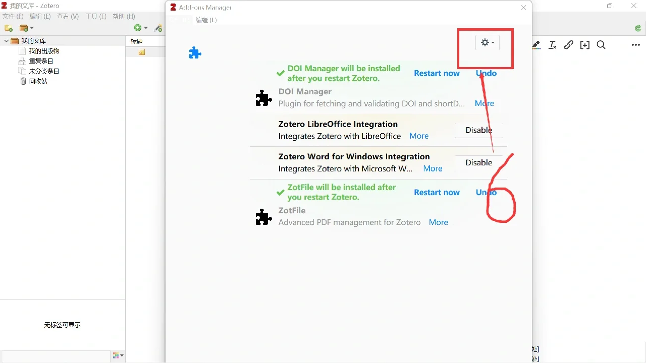The image size is (646, 363).
Task: Open More link for Word for Windows Integration
Action: click(x=433, y=168)
